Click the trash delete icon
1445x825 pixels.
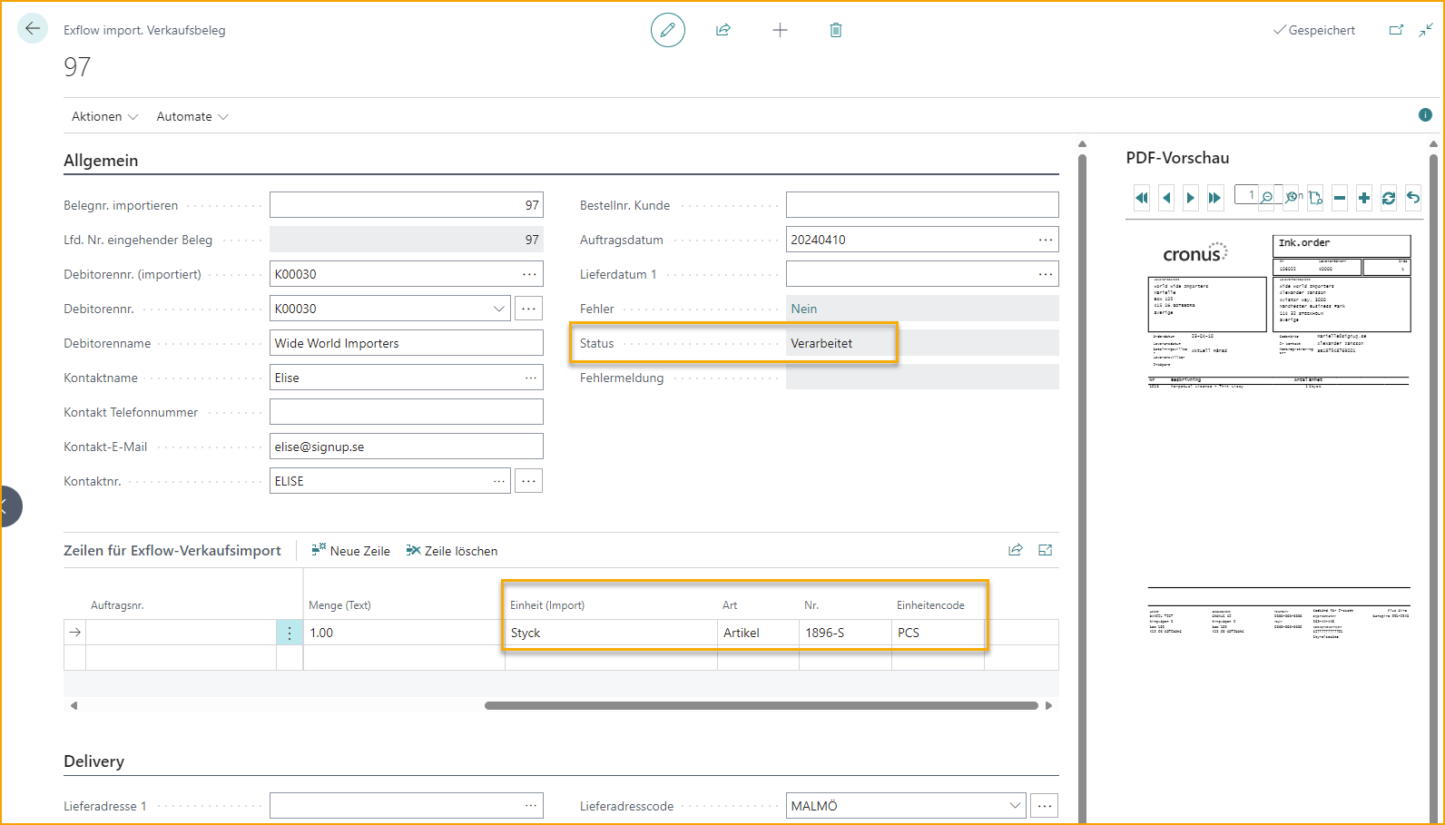(836, 30)
